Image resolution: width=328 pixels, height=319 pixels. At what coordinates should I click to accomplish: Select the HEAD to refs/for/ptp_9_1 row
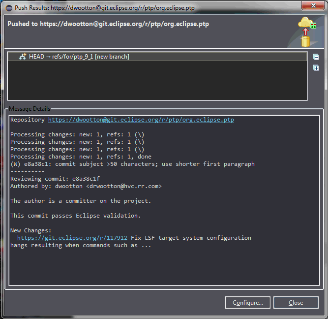(x=157, y=57)
